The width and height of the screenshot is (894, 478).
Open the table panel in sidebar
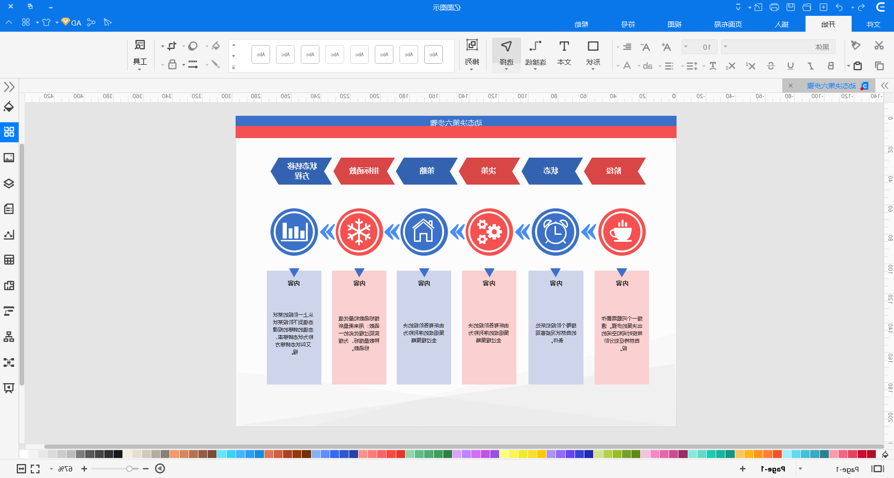click(9, 260)
